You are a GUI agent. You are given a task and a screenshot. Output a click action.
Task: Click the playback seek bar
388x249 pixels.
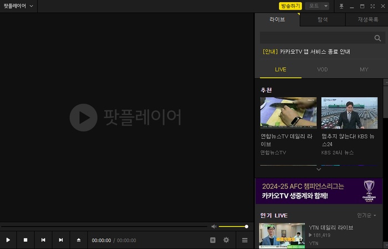(104, 226)
